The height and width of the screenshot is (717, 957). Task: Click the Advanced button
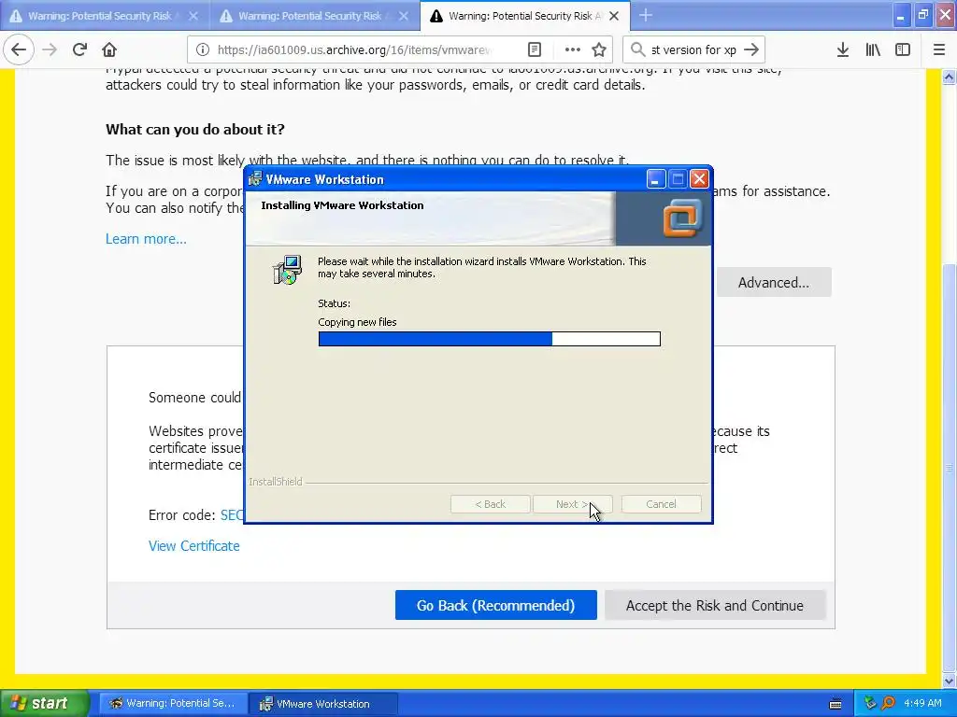pyautogui.click(x=773, y=282)
